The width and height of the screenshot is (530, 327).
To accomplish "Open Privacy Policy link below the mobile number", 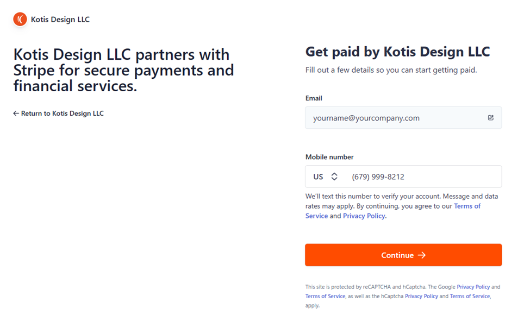I will pyautogui.click(x=364, y=216).
